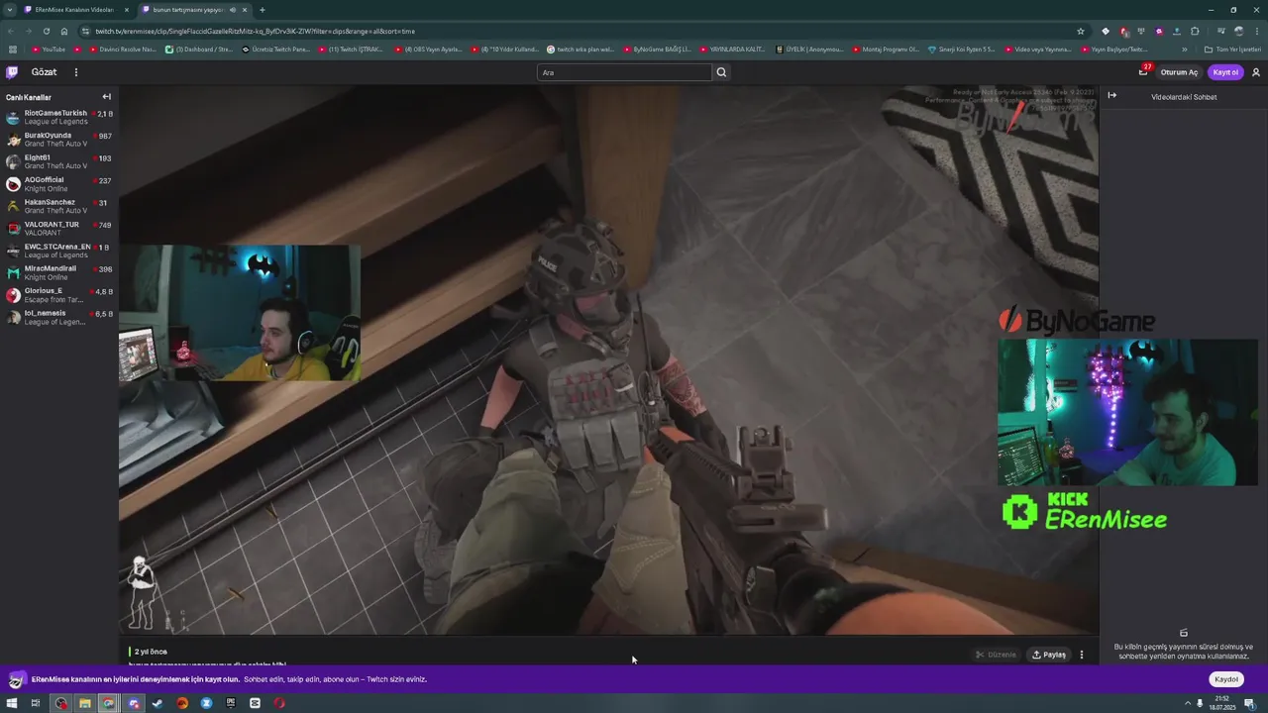Select the 'bunun tartışmasını yapıyor' browser tab
1268x713 pixels.
click(193, 10)
